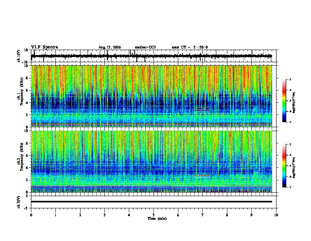Click tick label 5 on the time axis
311x241 pixels.
154,215
